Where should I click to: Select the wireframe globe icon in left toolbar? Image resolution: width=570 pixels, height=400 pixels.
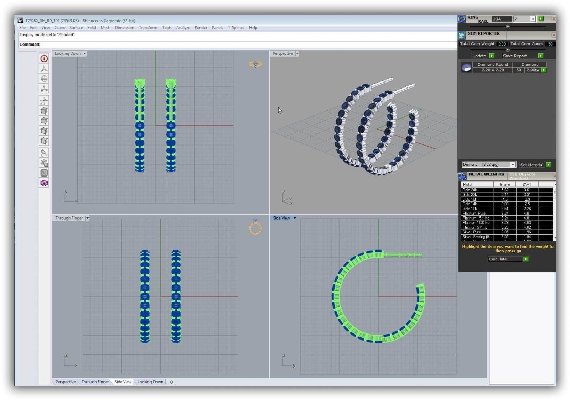(x=44, y=79)
